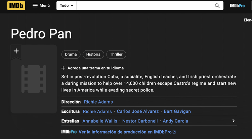
Task: Expand the Todo search category dropdown
Action: coord(67,6)
